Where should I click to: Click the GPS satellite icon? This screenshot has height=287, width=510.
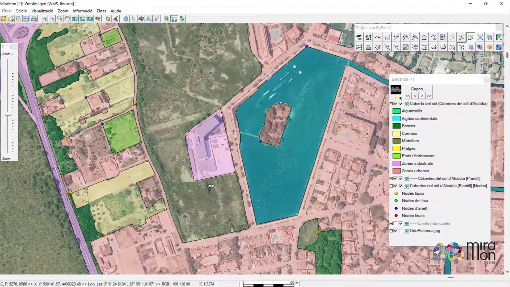coord(116,19)
